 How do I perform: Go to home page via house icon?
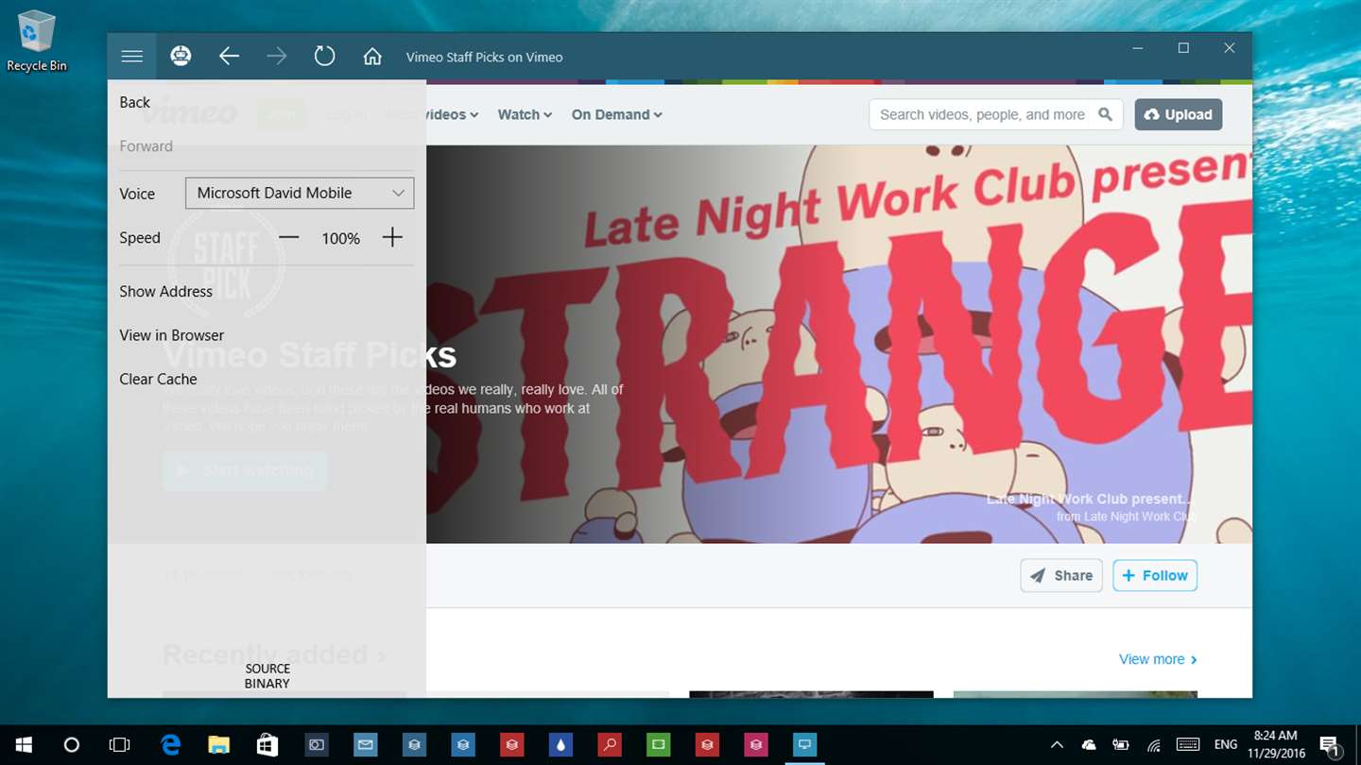(x=372, y=57)
